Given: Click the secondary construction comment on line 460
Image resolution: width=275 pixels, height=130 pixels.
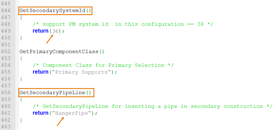Looking at the screenshot, I should click(152, 106).
